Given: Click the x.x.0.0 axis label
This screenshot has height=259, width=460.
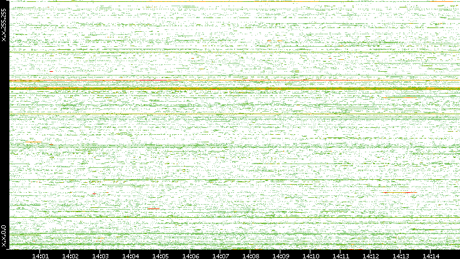Looking at the screenshot, I should [4, 236].
